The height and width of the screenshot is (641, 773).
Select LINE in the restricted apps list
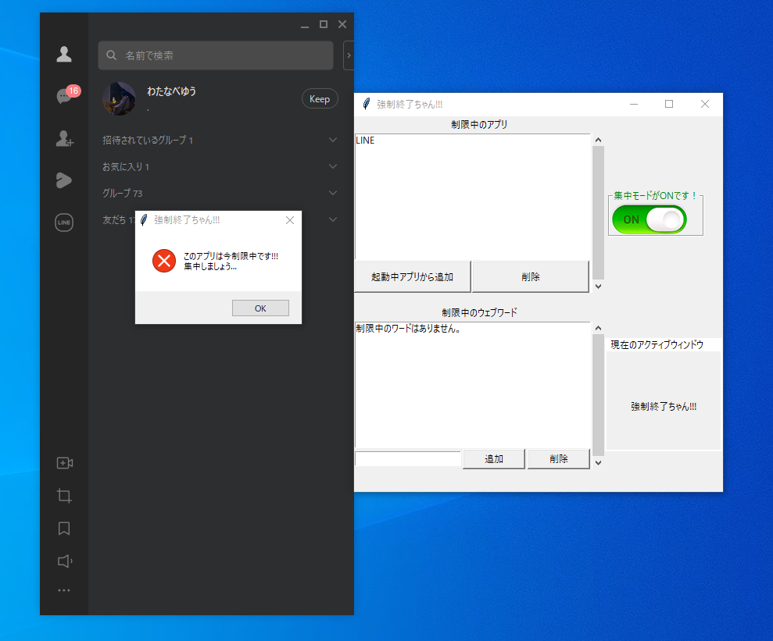point(365,141)
